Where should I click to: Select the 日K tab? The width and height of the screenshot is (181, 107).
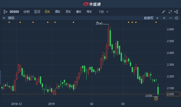[47, 12]
